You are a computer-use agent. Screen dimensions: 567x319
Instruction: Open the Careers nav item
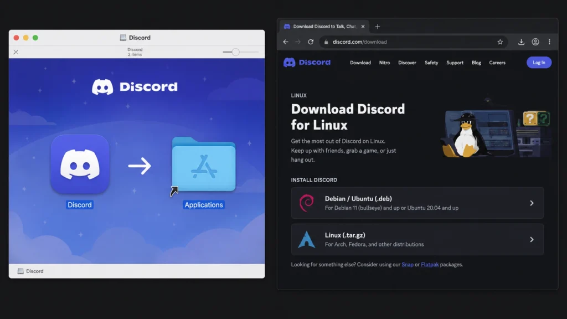click(x=497, y=63)
